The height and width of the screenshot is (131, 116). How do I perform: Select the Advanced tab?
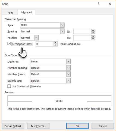point(26,12)
